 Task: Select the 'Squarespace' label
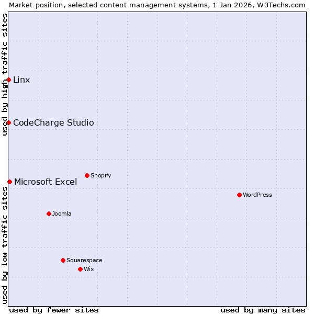pos(84,260)
